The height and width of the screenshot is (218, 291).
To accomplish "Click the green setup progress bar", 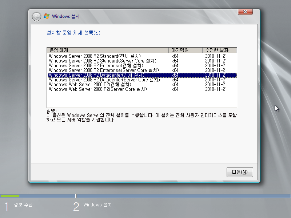I will [10, 196].
